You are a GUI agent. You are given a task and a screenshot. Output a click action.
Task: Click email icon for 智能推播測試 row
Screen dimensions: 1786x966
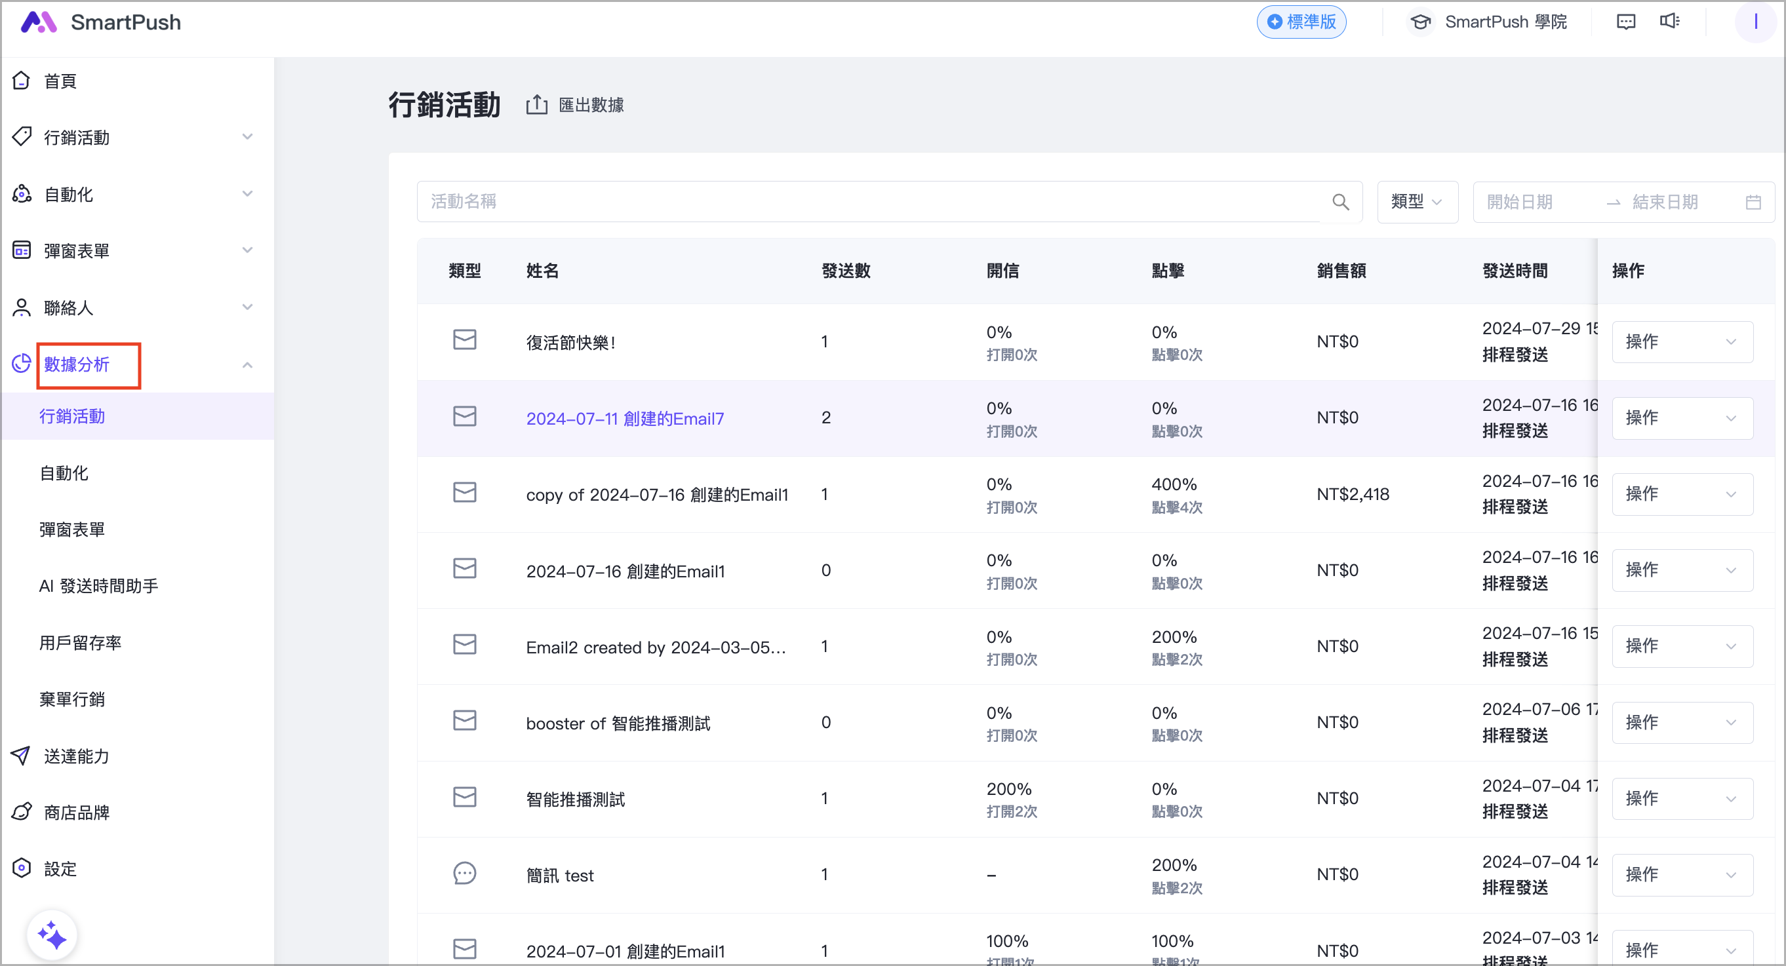[464, 797]
